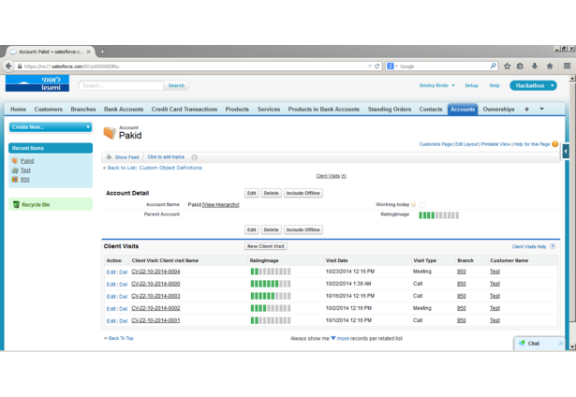Click the bottom Include Offline button
Viewport: 576px width, 397px height.
(x=303, y=229)
